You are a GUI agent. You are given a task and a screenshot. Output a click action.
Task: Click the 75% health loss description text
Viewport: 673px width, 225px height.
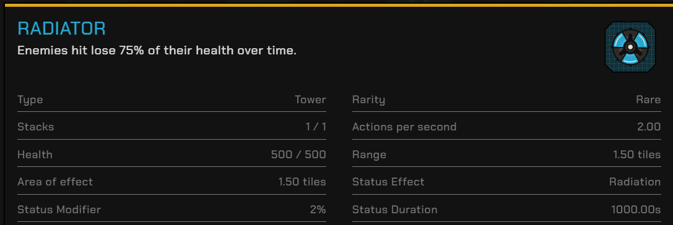click(157, 51)
